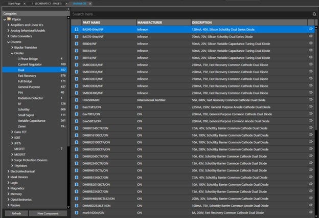Expand Analog Behavioral Models category
Viewport: 319px width, 218px height.
click(8, 31)
